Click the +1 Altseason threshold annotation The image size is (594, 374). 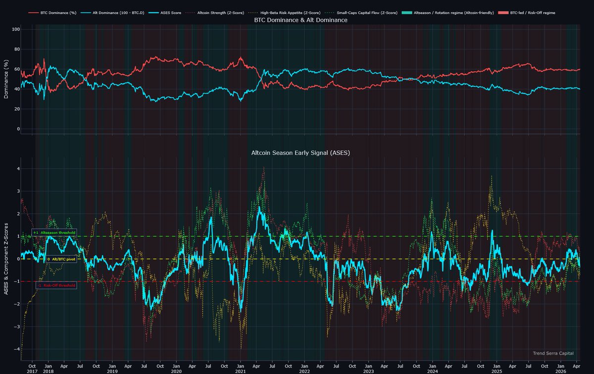(53, 232)
